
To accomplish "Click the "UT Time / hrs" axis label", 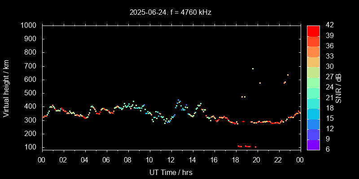I will coord(171,172).
